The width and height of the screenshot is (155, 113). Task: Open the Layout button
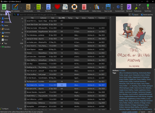(x=142, y=112)
